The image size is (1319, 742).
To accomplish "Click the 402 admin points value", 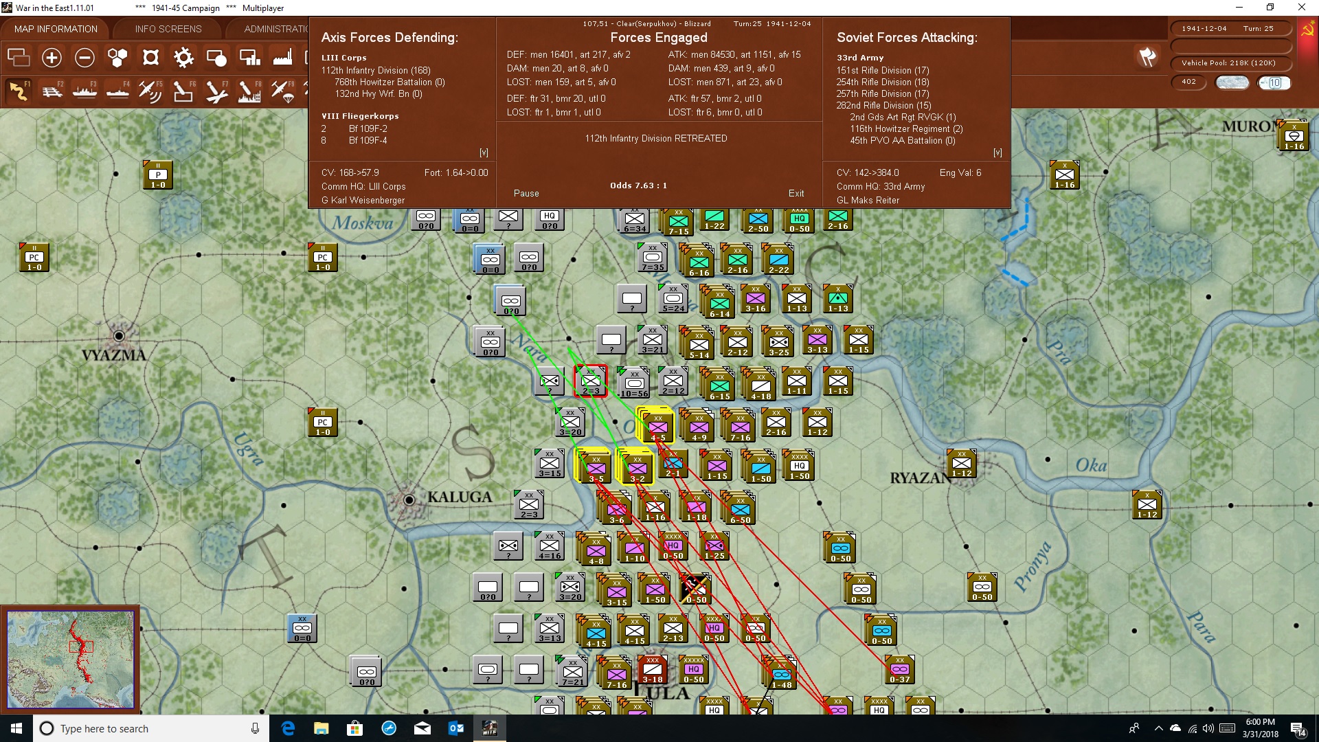I will click(1188, 82).
